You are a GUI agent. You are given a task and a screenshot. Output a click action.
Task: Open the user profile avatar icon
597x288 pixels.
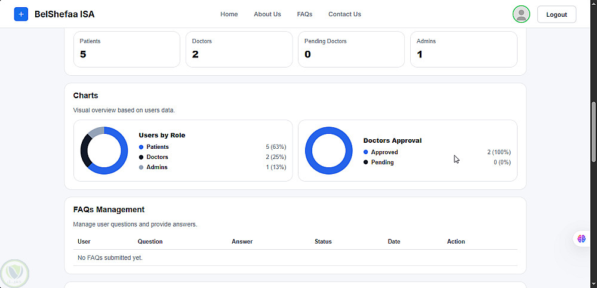(x=521, y=14)
